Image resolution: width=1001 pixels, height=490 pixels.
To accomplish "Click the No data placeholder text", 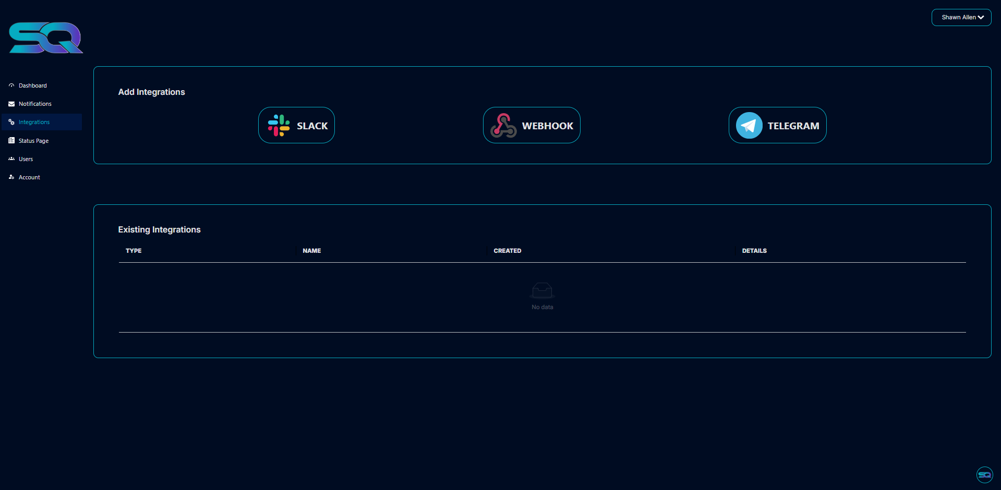I will [542, 307].
